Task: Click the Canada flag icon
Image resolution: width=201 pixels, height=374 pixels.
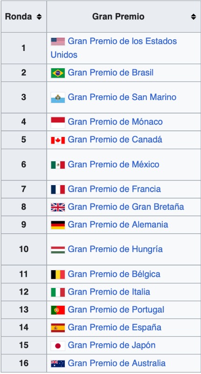Action: (58, 140)
